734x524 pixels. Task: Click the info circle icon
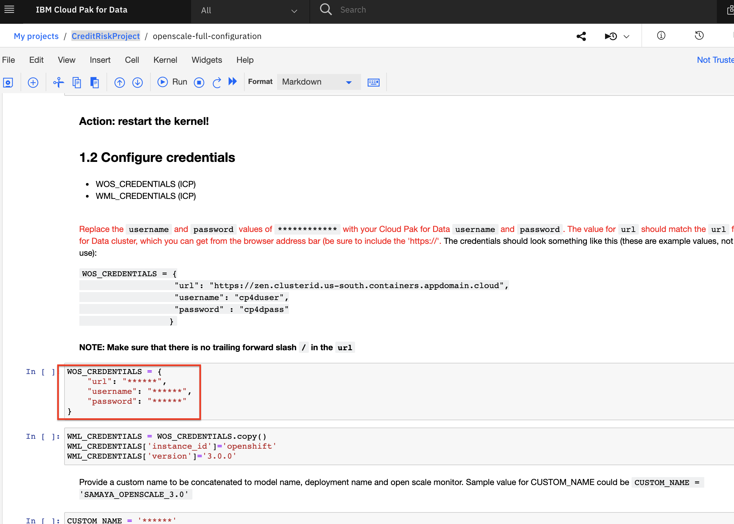click(661, 36)
